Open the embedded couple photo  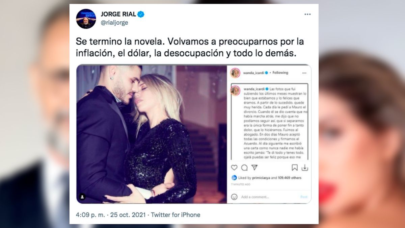pos(152,134)
